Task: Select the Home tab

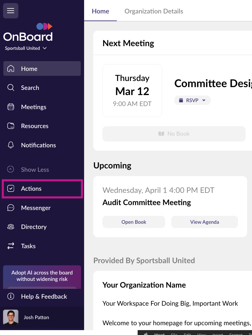Action: click(x=100, y=11)
